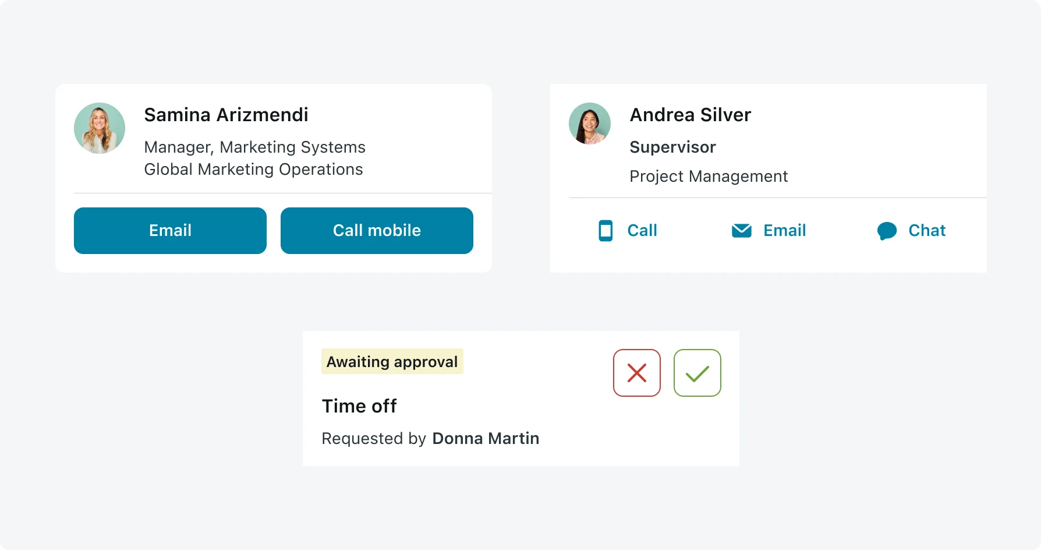1041x550 pixels.
Task: Open Chat with Andrea Silver
Action: [926, 231]
